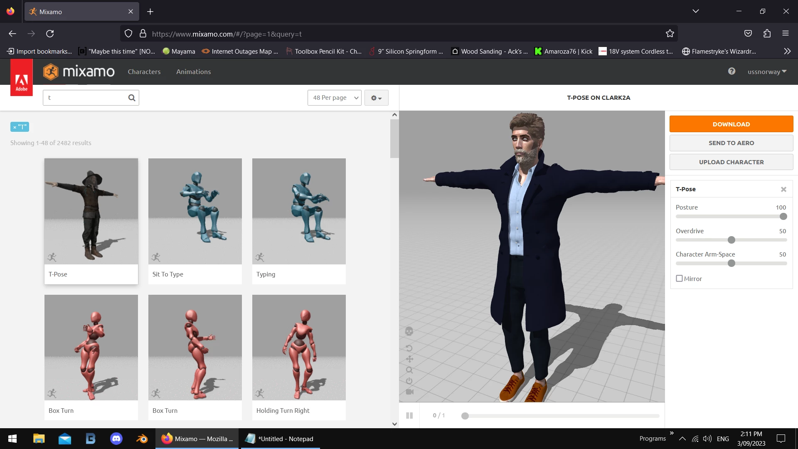Click the rotate camera icon in viewport
The width and height of the screenshot is (798, 449).
click(409, 348)
